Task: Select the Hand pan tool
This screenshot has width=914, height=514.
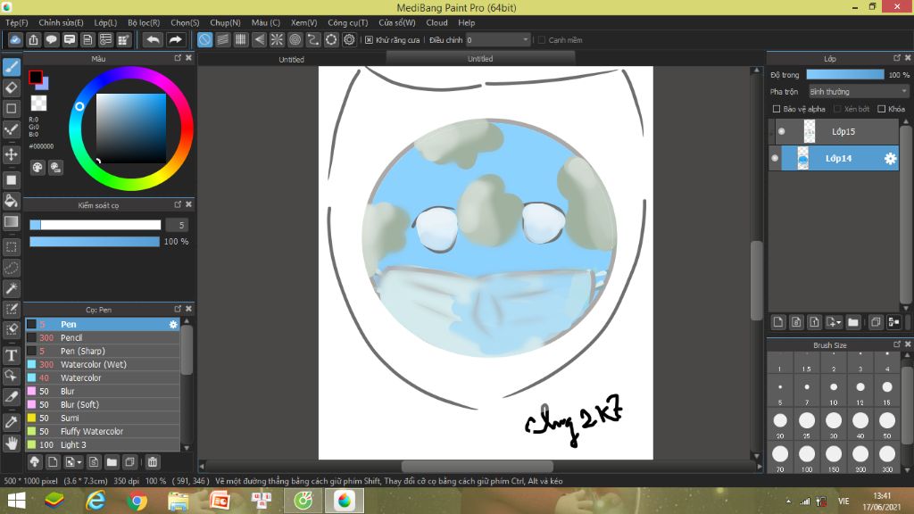Action: [x=11, y=444]
